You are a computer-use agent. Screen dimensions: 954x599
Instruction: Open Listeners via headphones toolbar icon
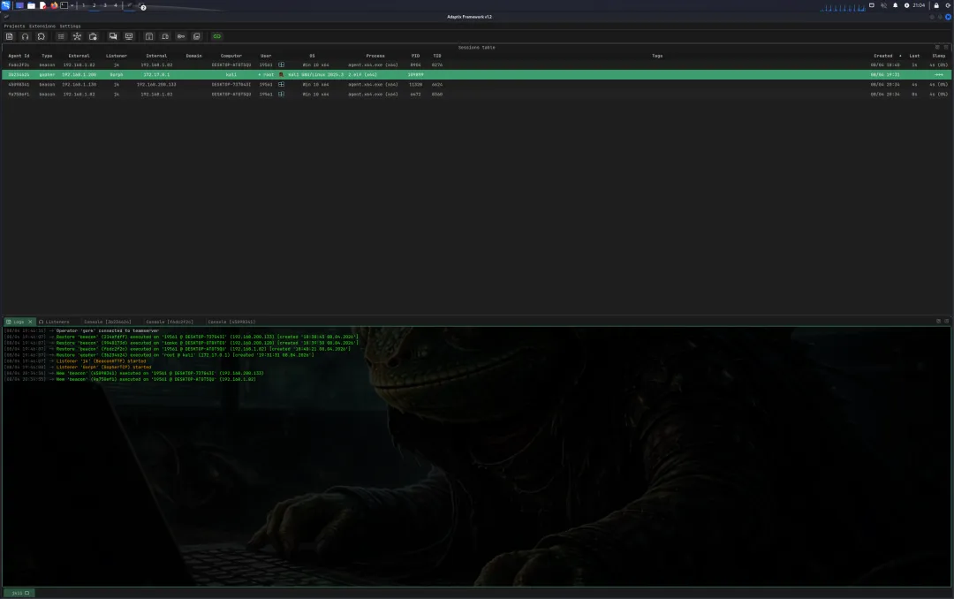click(x=25, y=36)
